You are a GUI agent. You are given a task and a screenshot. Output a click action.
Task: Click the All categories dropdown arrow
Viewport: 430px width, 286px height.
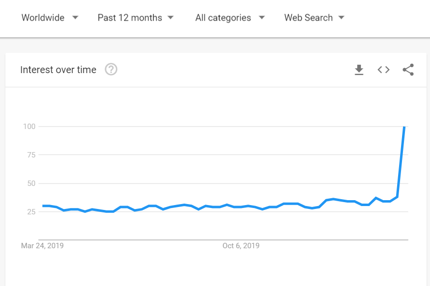click(262, 18)
